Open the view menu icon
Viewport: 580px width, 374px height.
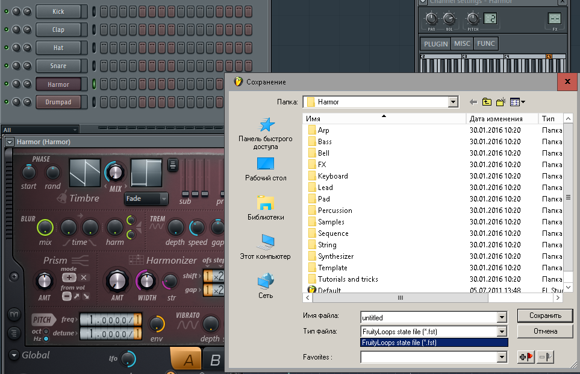point(517,102)
